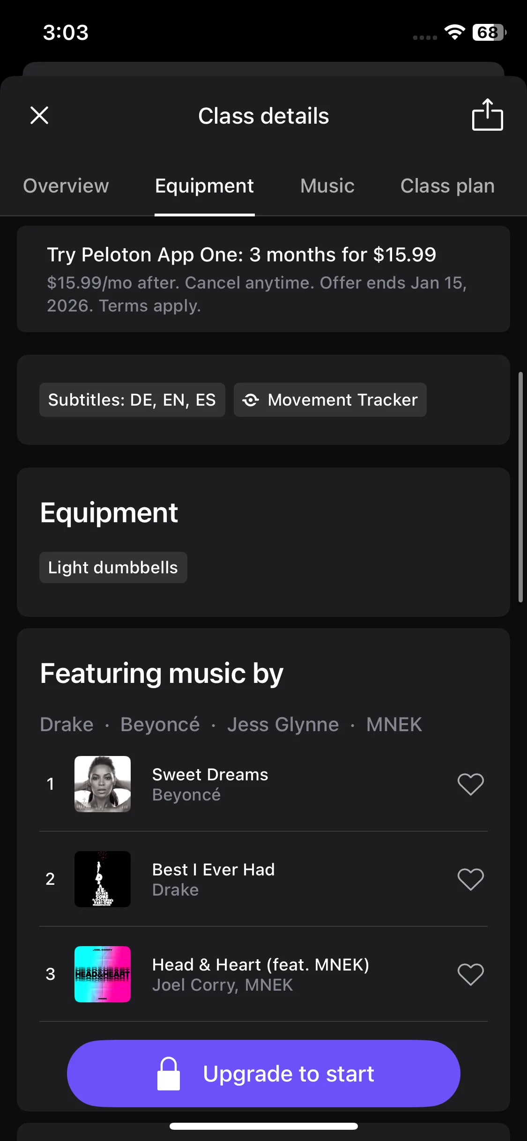The height and width of the screenshot is (1141, 527).
Task: Switch to the Overview tab
Action: point(66,186)
